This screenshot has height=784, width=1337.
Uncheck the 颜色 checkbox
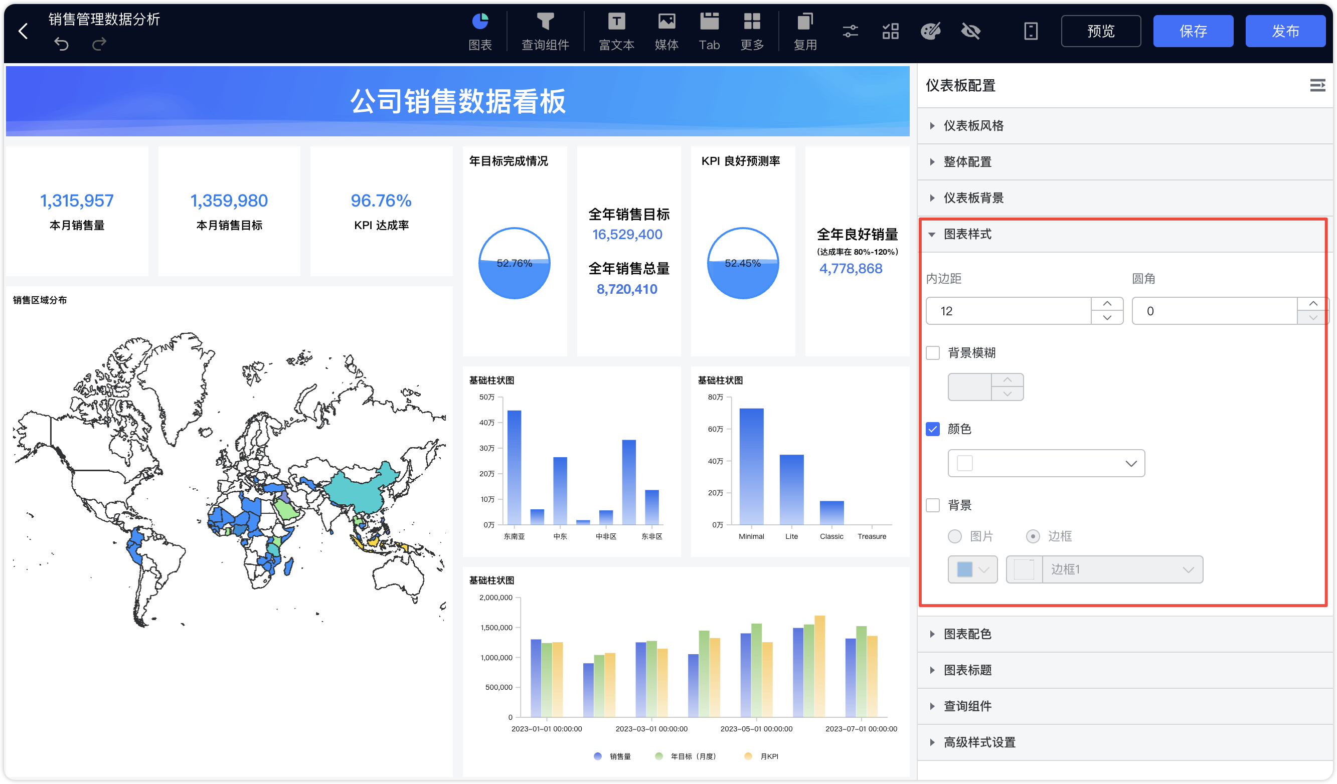tap(933, 429)
